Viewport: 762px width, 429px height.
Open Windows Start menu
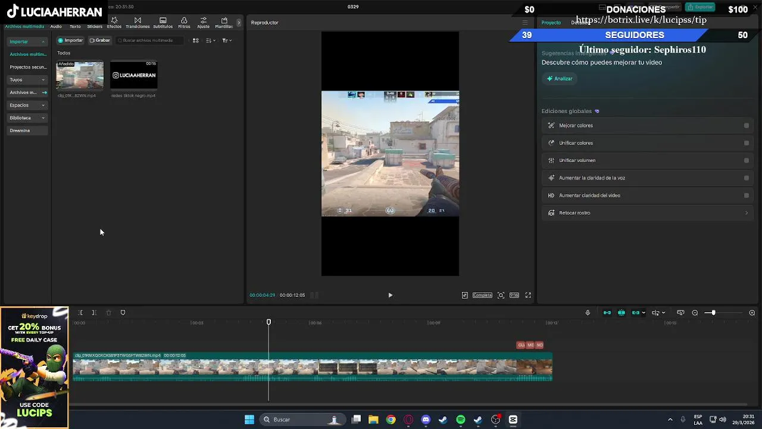tap(249, 419)
